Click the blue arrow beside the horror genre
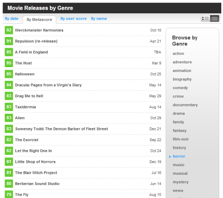This screenshot has width=223, height=198. coord(170,157)
